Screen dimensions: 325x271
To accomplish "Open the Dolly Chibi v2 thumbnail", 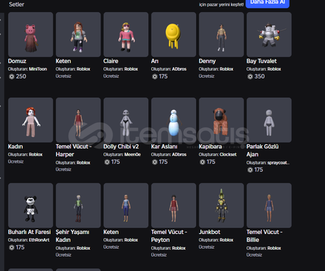I will point(126,120).
